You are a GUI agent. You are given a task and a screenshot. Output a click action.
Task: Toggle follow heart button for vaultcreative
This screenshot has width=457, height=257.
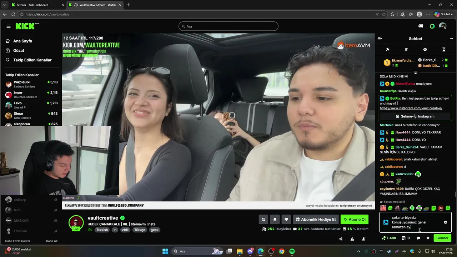point(286,220)
